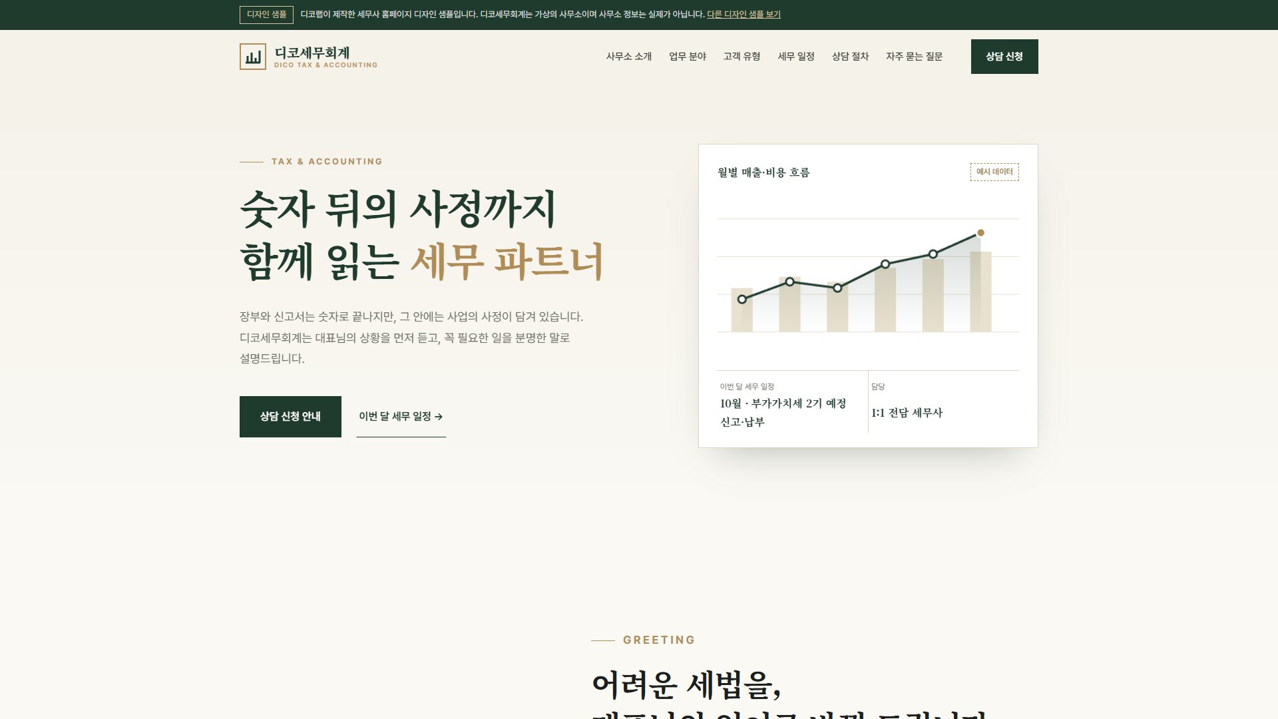
Task: Click the 어려운 세법을, heading
Action: (x=686, y=686)
